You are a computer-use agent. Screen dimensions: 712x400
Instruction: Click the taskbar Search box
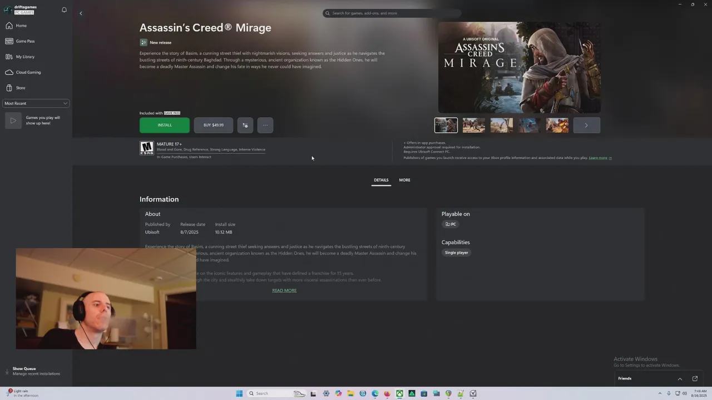[x=276, y=393]
